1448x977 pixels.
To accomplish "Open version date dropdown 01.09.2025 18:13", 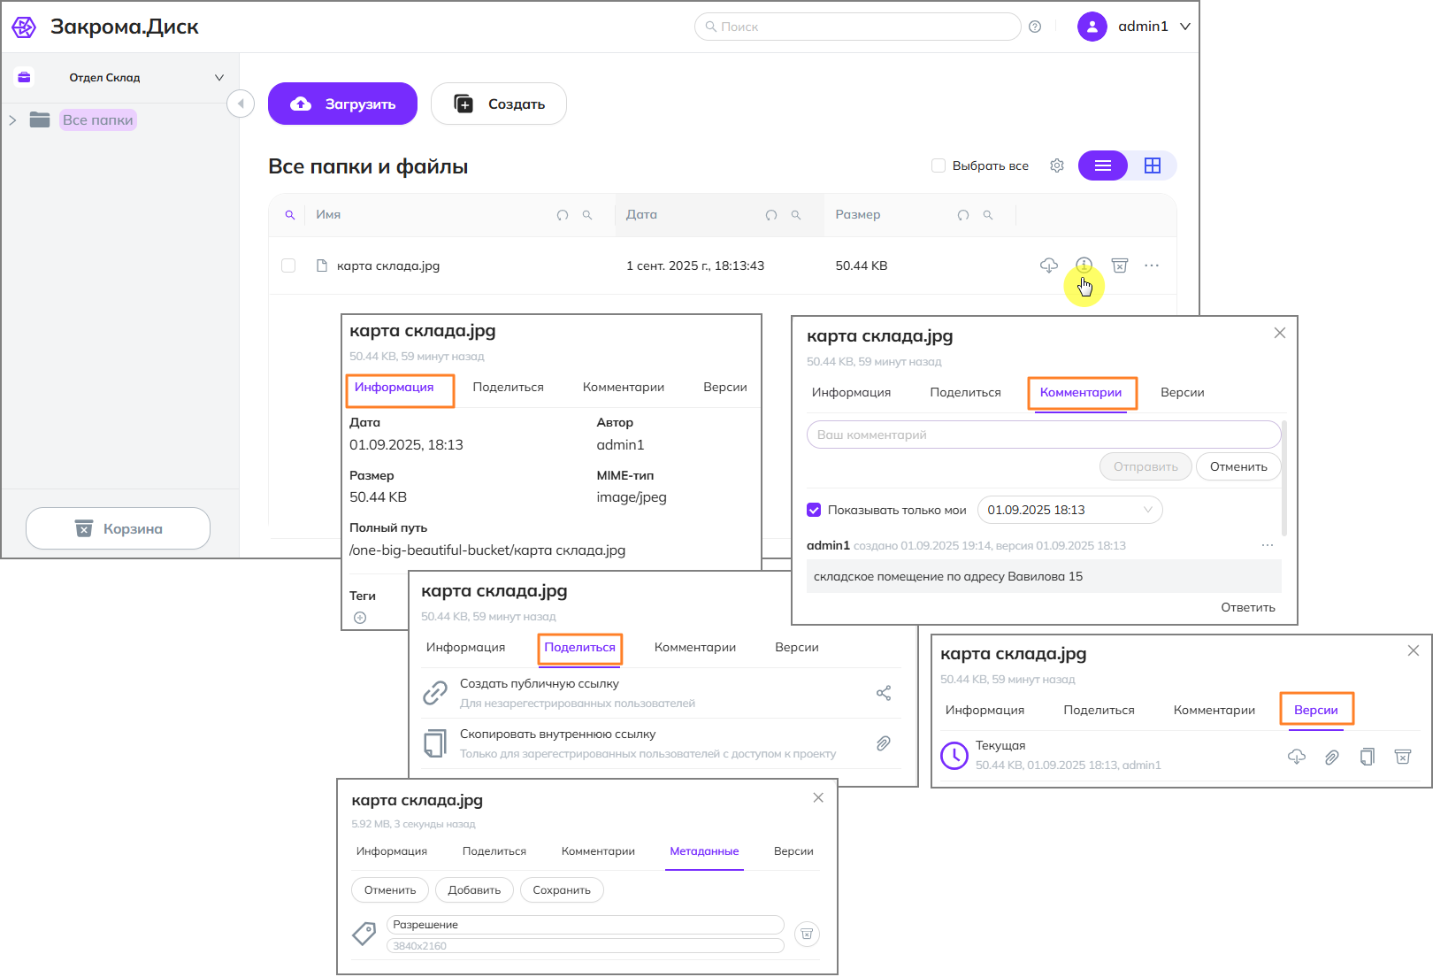I will coord(1069,510).
